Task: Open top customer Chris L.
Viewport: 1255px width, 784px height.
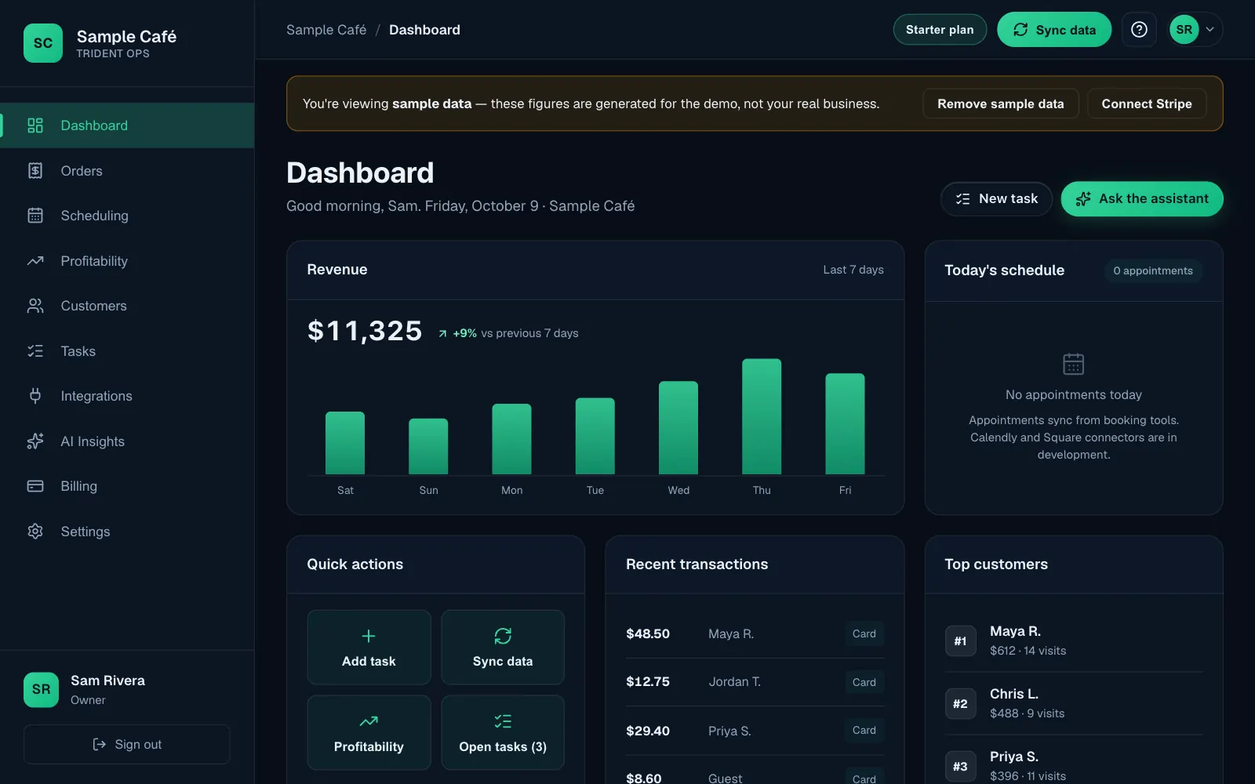Action: click(1073, 703)
